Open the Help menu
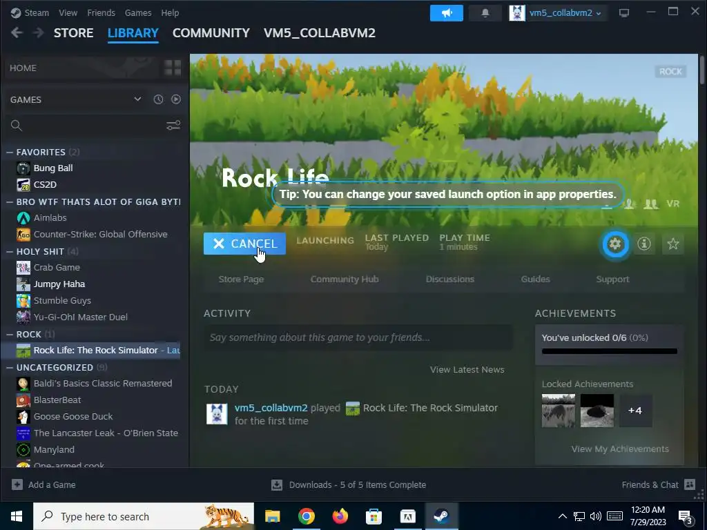The height and width of the screenshot is (530, 707). pyautogui.click(x=170, y=13)
